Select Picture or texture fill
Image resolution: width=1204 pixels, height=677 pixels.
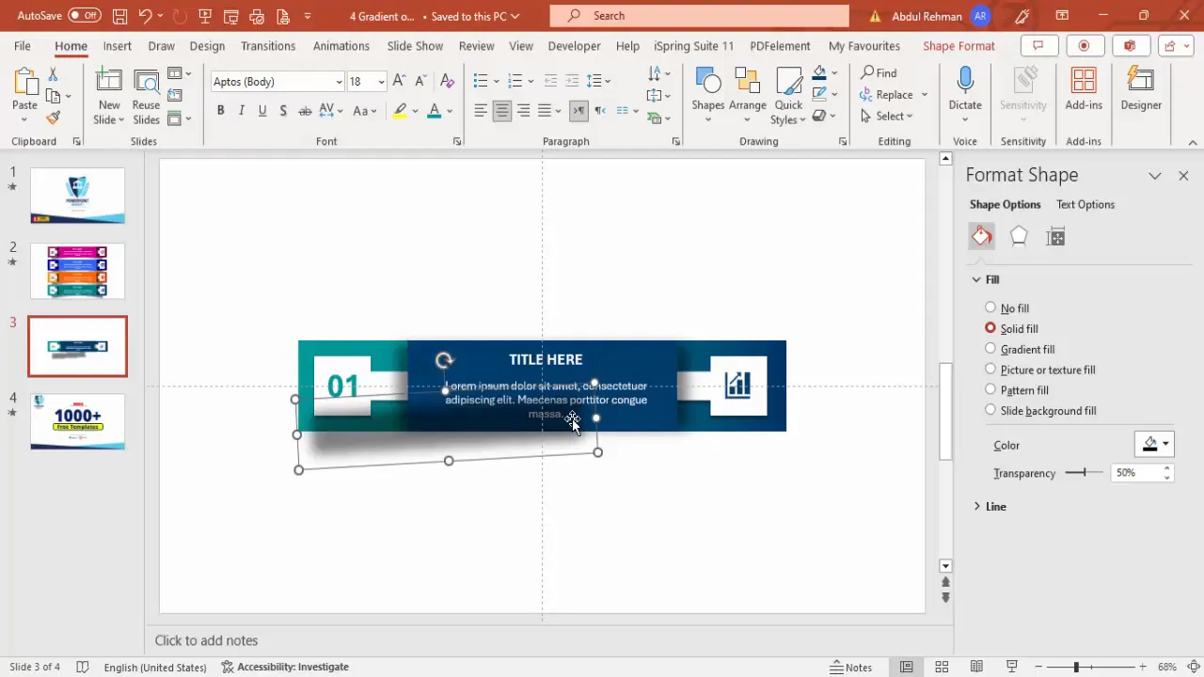pos(1039,370)
